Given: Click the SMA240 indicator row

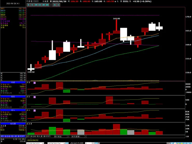Looking at the screenshot, I should pos(13,19).
